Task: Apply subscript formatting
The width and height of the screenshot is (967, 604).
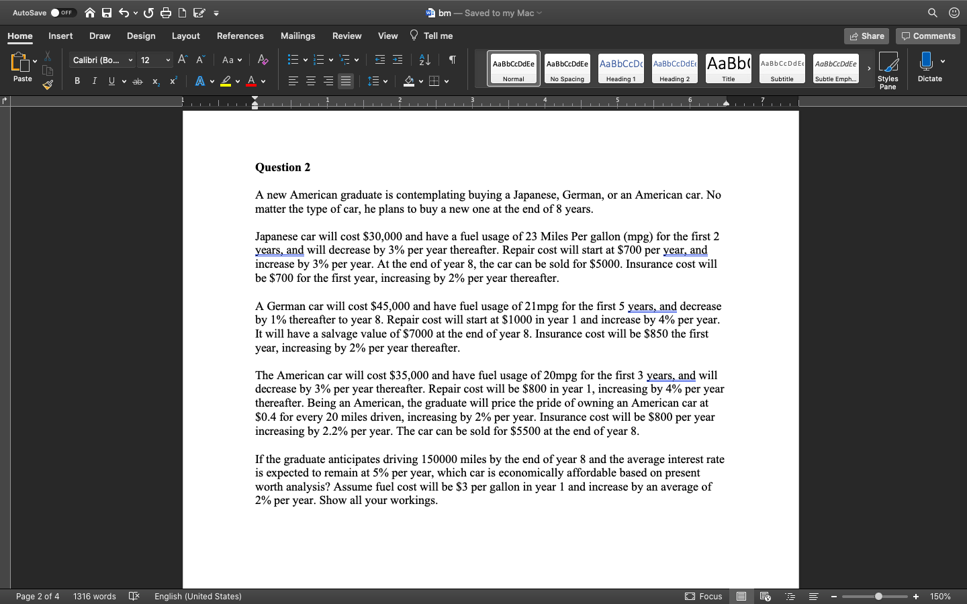Action: pyautogui.click(x=155, y=81)
